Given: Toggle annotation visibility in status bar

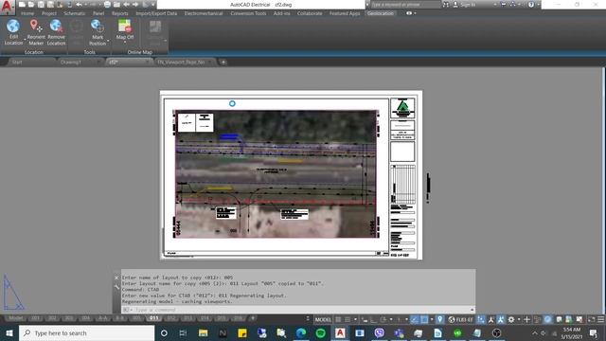Looking at the screenshot, I should coord(490,319).
